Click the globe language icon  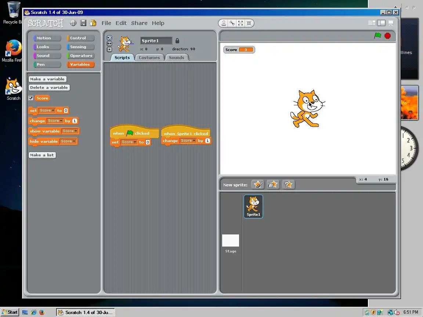(x=73, y=23)
